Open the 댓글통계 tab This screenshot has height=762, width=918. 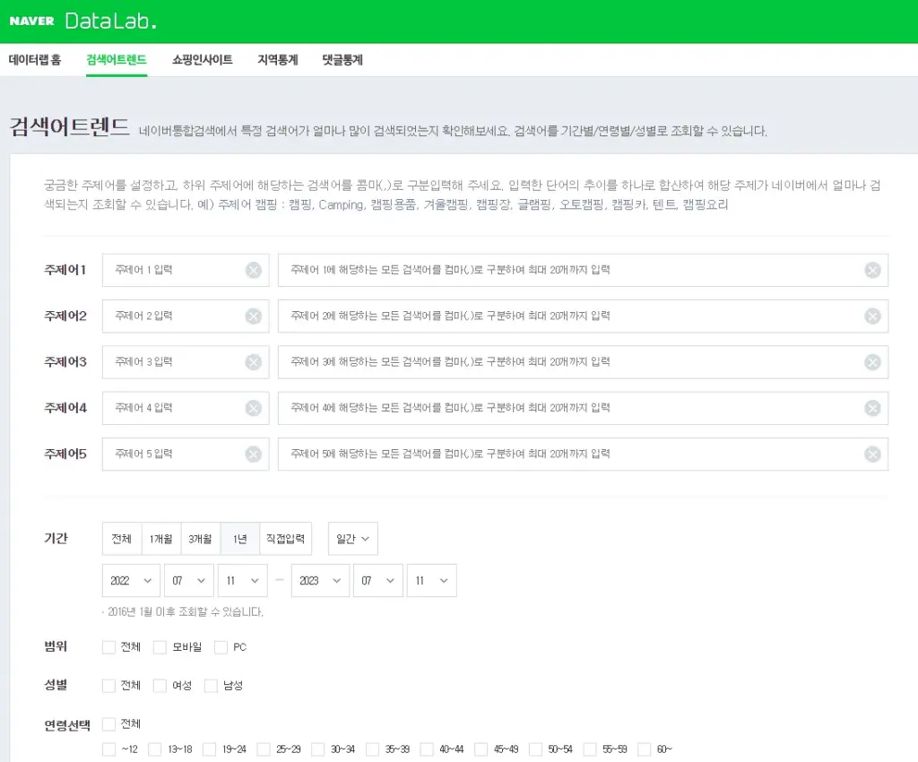[342, 60]
